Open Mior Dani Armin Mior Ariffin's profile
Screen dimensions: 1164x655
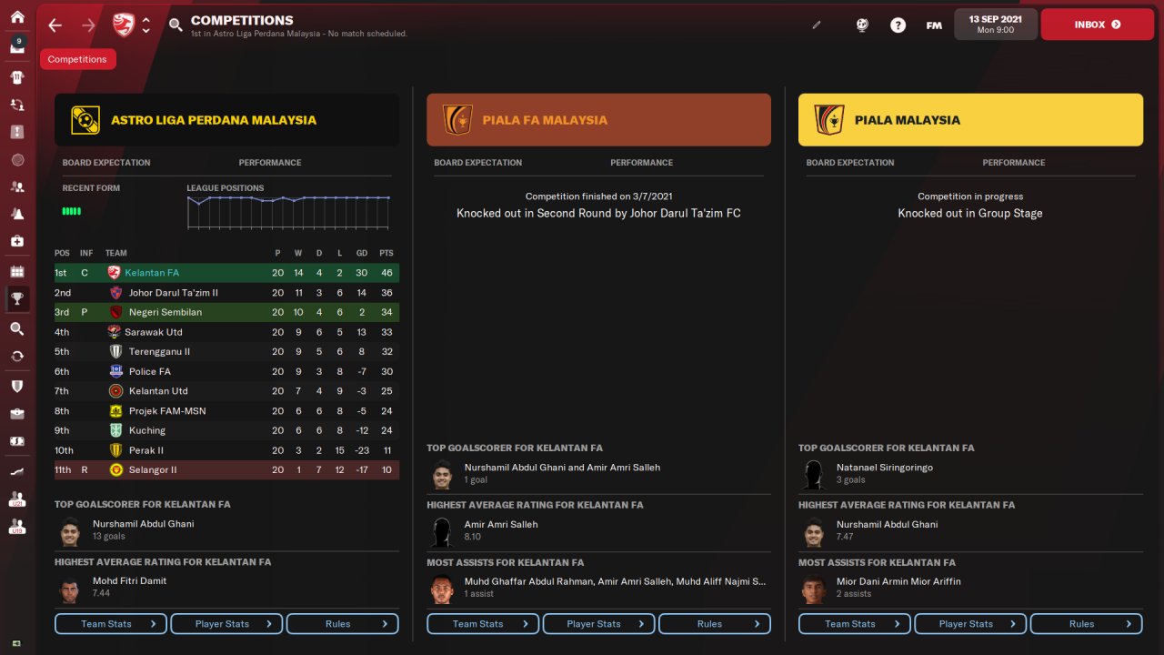898,581
